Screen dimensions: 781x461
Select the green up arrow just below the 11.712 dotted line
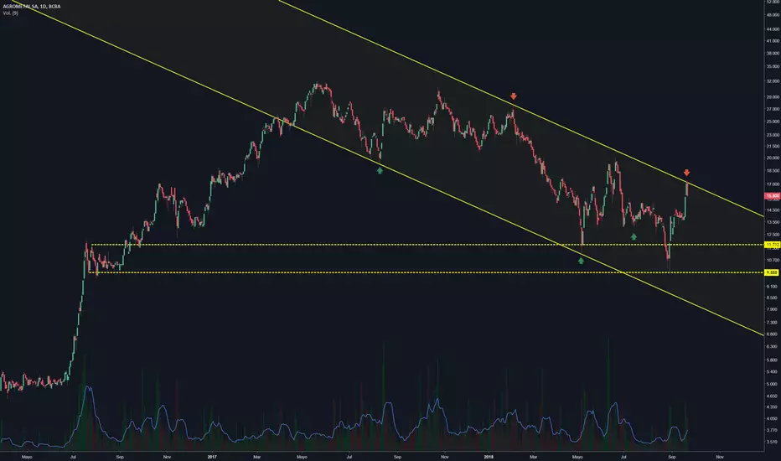click(581, 261)
